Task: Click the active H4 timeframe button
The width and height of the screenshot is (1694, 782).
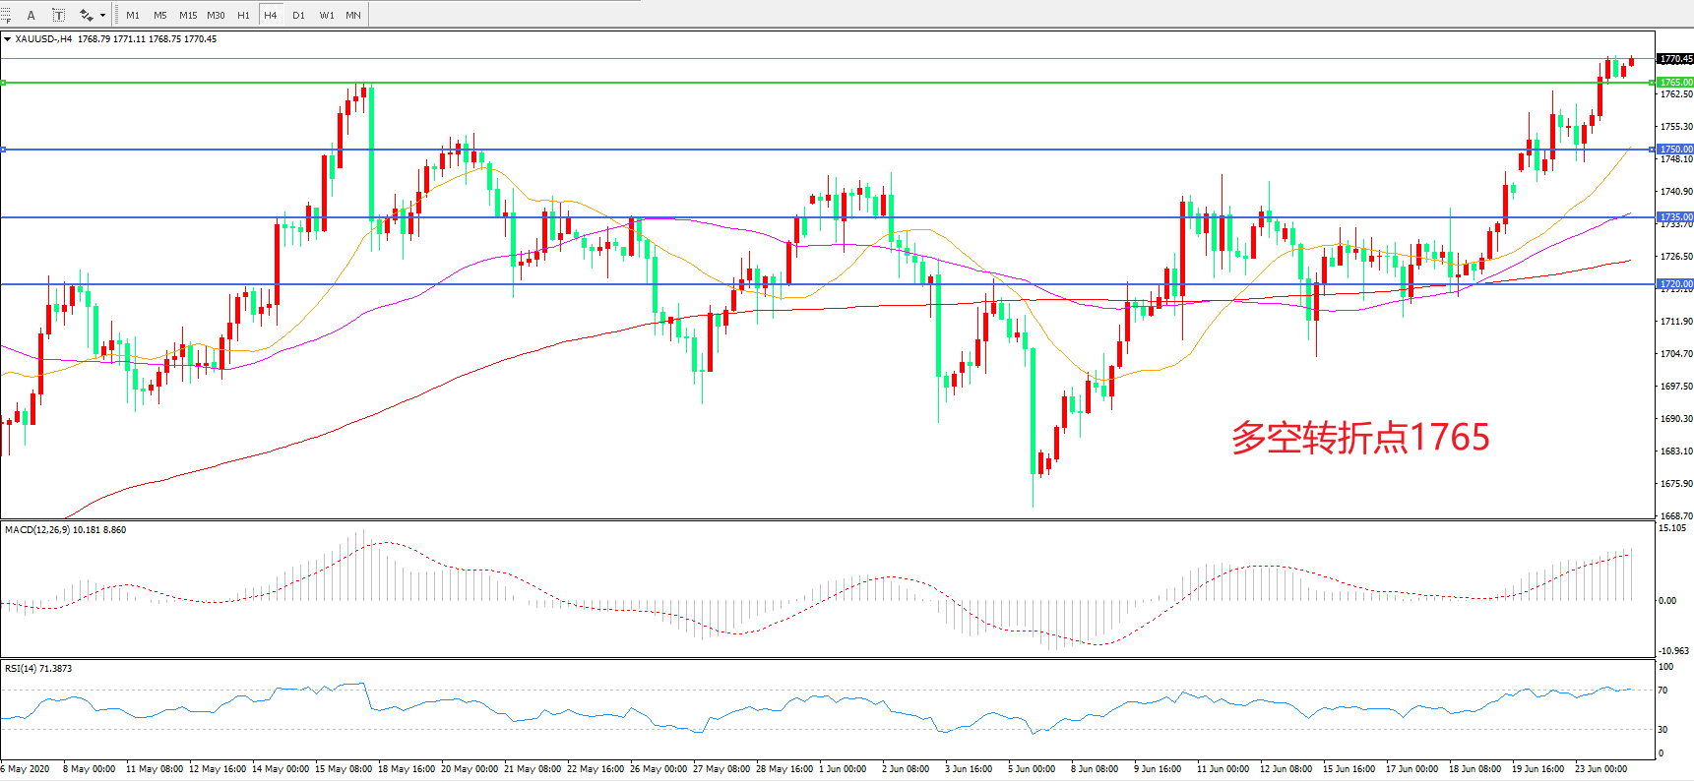Action: 271,16
